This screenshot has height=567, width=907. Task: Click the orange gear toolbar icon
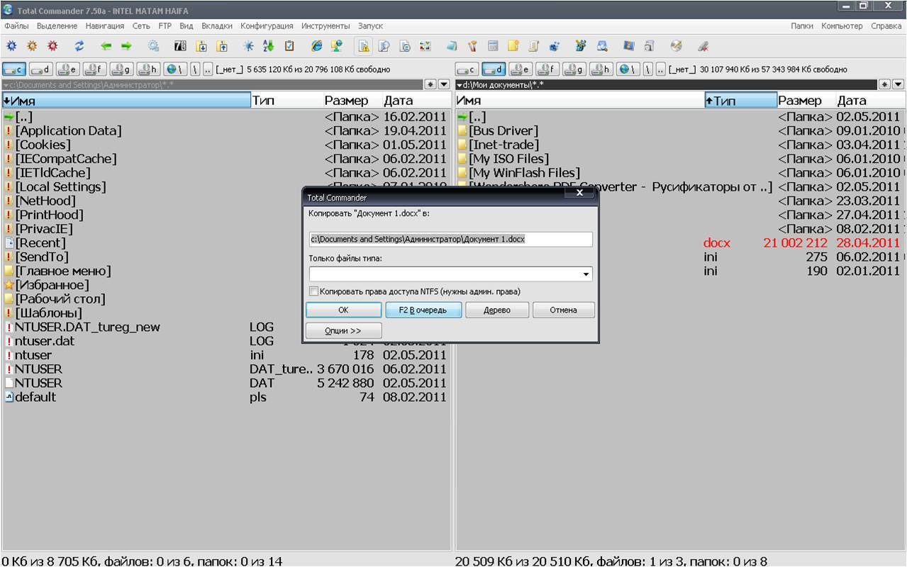click(x=32, y=46)
